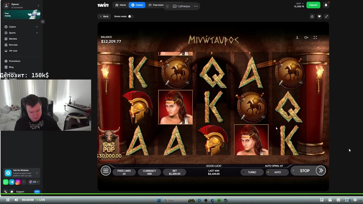Expand the Sports sidebar section
The height and width of the screenshot is (204, 363).
tap(37, 33)
